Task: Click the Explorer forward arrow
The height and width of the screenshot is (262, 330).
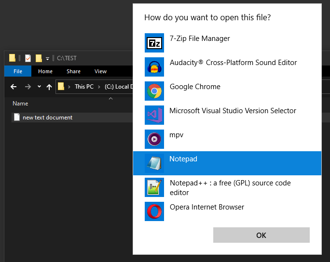Action: point(28,87)
